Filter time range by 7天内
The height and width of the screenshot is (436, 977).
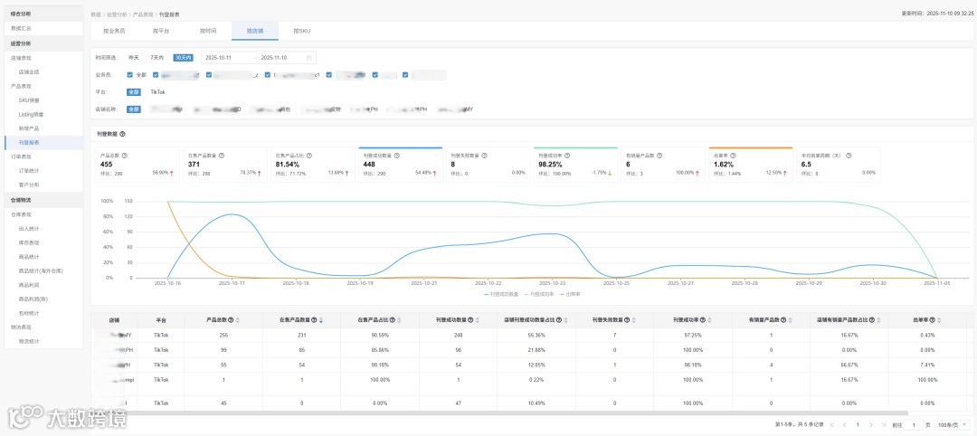point(157,57)
